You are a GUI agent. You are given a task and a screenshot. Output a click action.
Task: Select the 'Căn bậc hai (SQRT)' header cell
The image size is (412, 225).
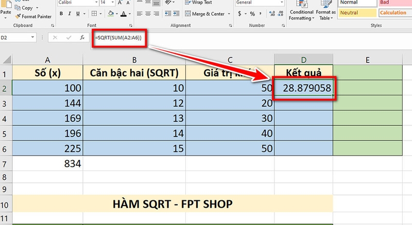pos(134,73)
